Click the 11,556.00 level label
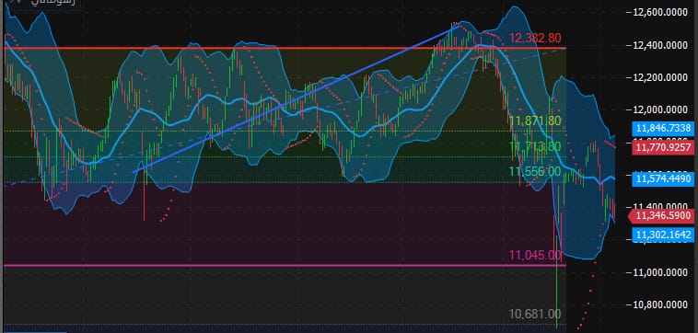The height and width of the screenshot is (333, 698). click(535, 172)
